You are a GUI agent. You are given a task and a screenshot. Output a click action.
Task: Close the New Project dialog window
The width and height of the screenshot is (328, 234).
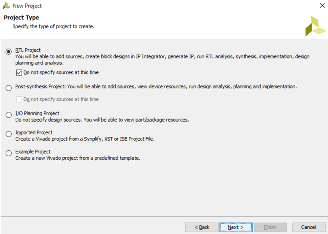click(322, 6)
